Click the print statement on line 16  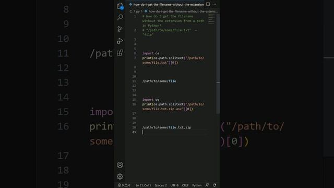point(173,107)
